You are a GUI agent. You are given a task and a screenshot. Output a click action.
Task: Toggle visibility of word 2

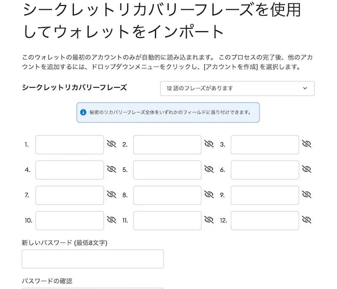209,144
